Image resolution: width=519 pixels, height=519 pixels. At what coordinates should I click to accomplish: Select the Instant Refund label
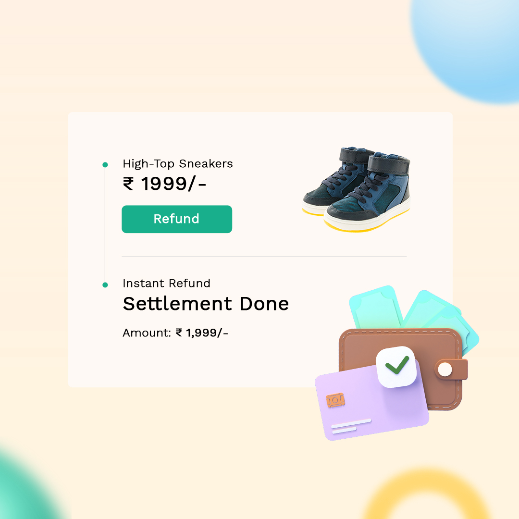click(166, 284)
